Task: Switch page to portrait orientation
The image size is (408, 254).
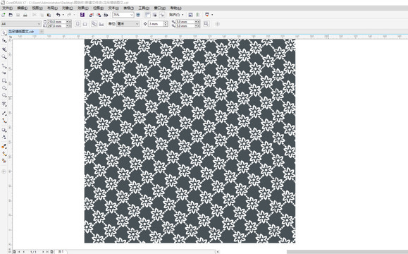Action: [78, 24]
